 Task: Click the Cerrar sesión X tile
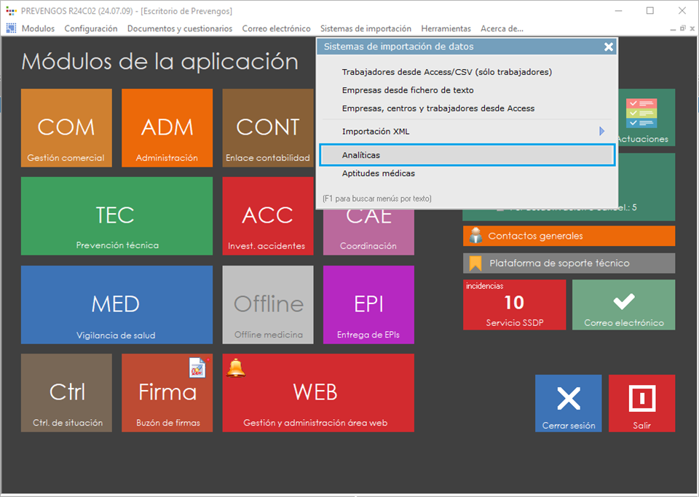tap(568, 403)
